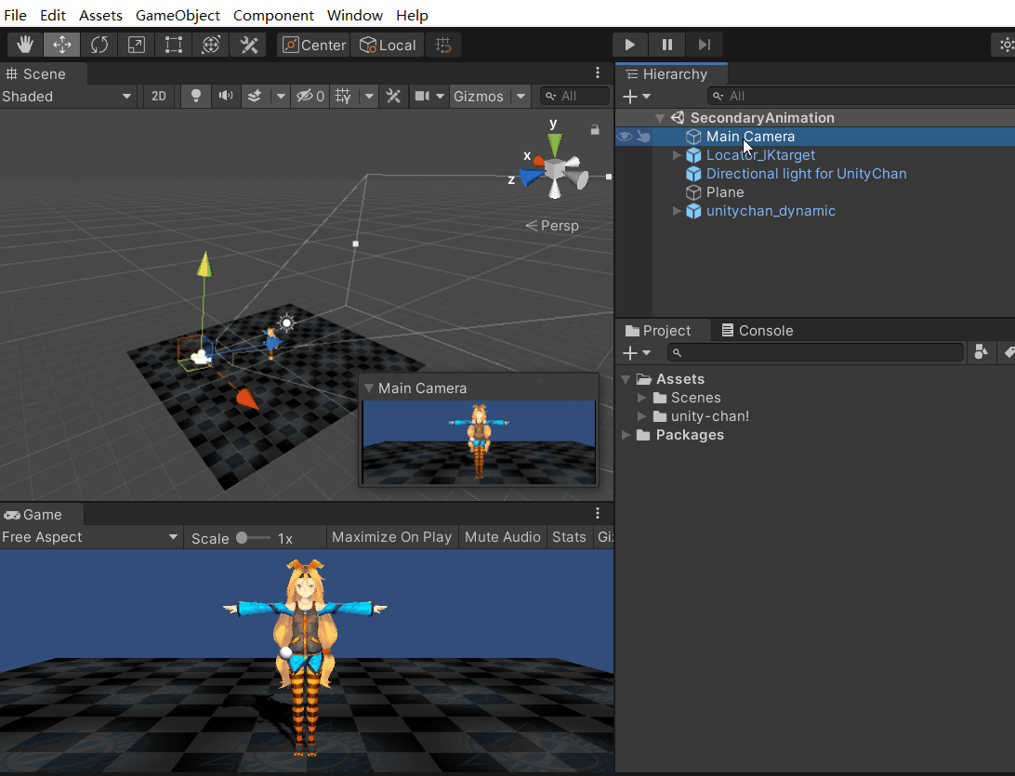Toggle hidden objects visibility count

click(310, 97)
